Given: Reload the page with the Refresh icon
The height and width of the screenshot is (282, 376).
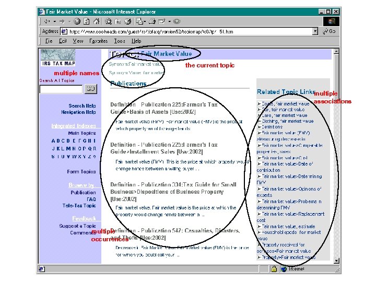Looking at the screenshot, I should (x=87, y=21).
